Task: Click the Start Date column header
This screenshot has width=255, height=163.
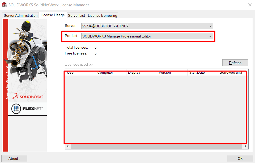Action: pyautogui.click(x=202, y=73)
